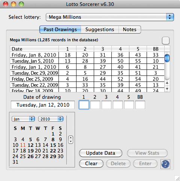Click the green zoom window button
Image resolution: width=180 pixels, height=181 pixels.
click(x=21, y=4)
